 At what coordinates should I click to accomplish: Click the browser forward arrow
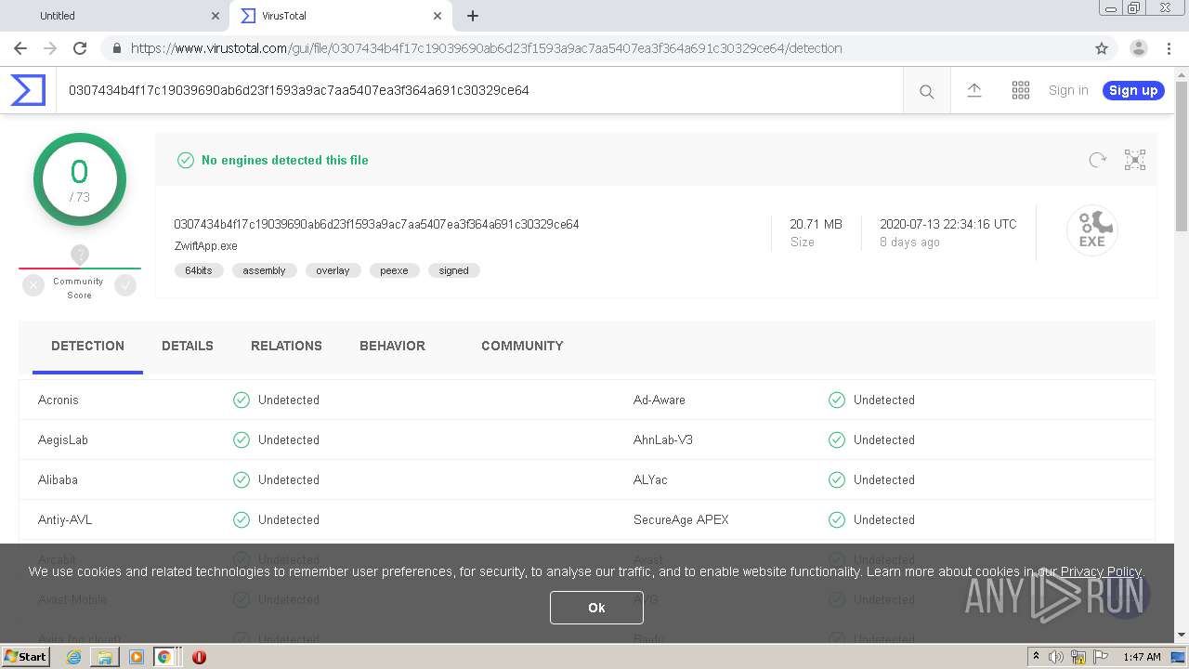[x=50, y=48]
